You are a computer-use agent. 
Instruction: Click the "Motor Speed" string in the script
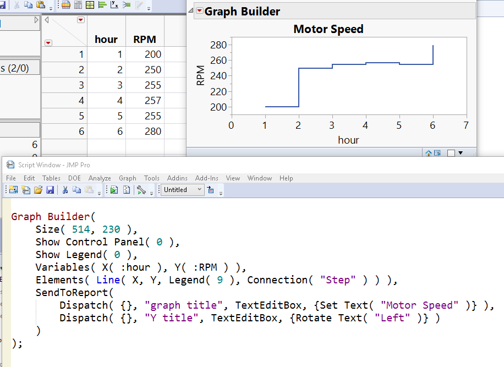click(x=419, y=305)
